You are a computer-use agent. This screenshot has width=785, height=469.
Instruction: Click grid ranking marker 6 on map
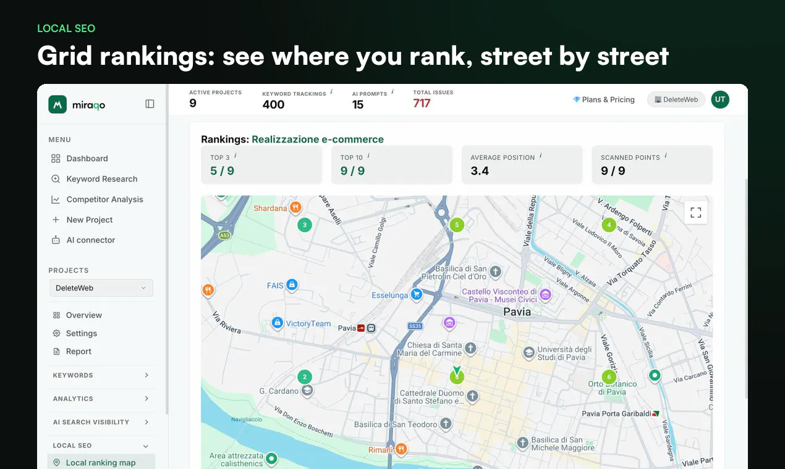pos(609,376)
